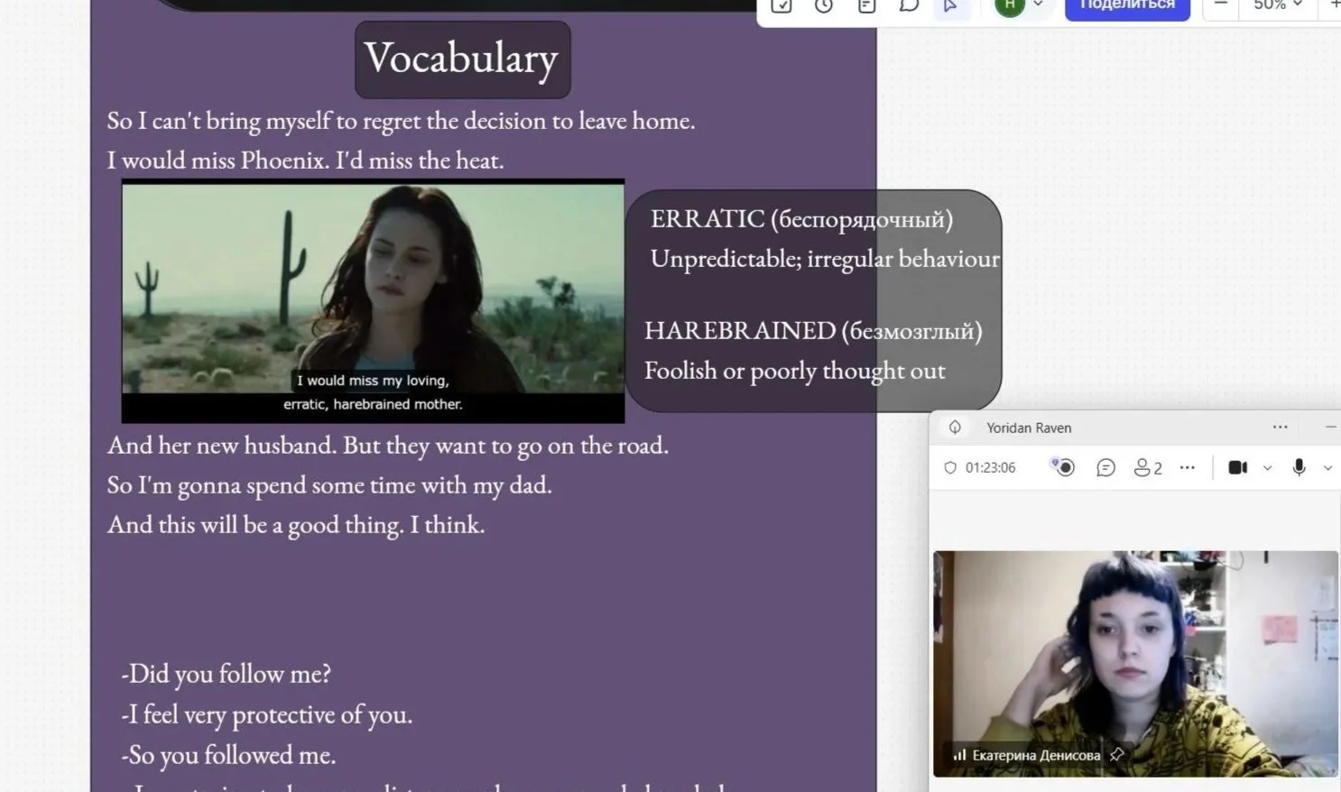The width and height of the screenshot is (1341, 792).
Task: Open the 50% zoom level dropdown
Action: tap(1277, 5)
